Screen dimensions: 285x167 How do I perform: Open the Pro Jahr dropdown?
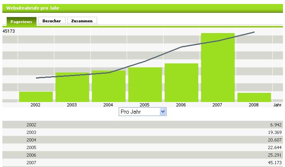click(x=143, y=112)
